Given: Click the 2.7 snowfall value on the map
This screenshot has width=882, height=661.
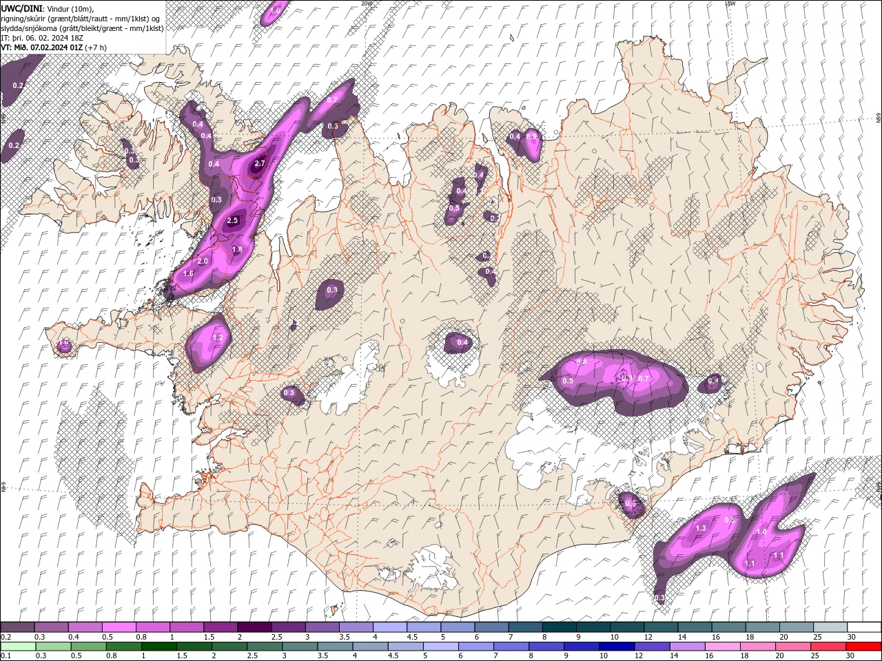Looking at the screenshot, I should click(x=260, y=164).
